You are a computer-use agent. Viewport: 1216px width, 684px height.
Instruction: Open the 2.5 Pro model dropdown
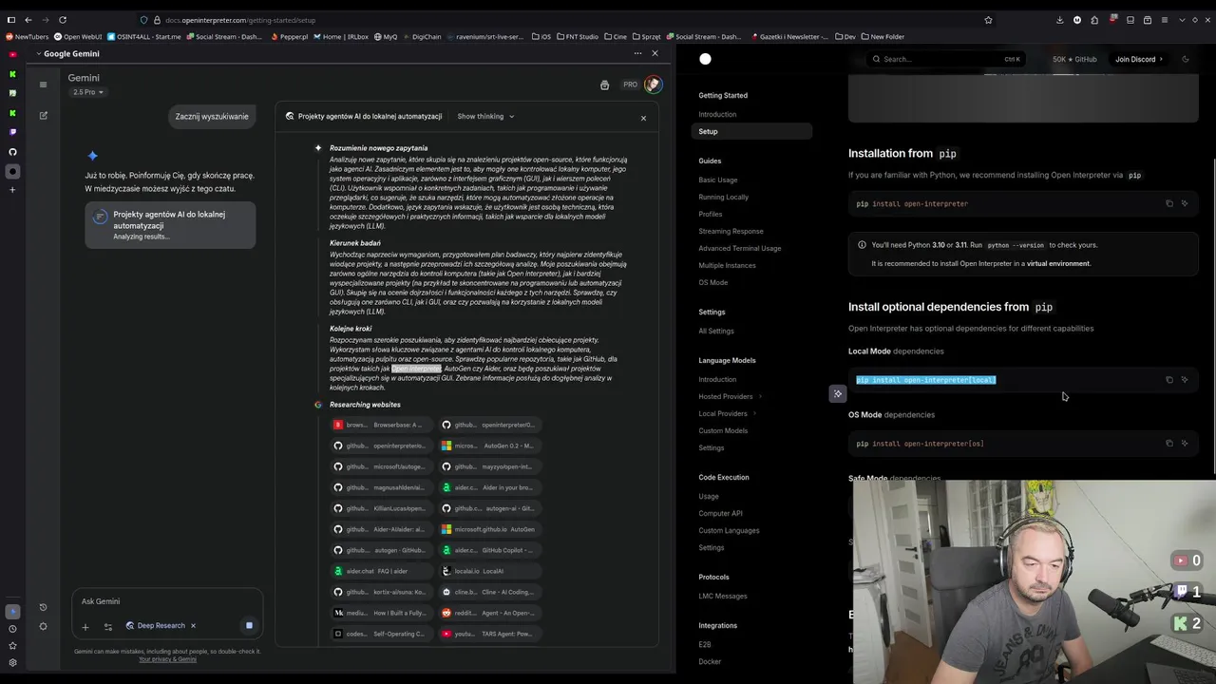[x=86, y=92]
